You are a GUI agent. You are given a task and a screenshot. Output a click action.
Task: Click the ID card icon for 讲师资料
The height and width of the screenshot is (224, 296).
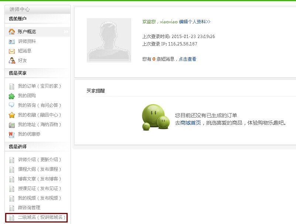coord(12,41)
